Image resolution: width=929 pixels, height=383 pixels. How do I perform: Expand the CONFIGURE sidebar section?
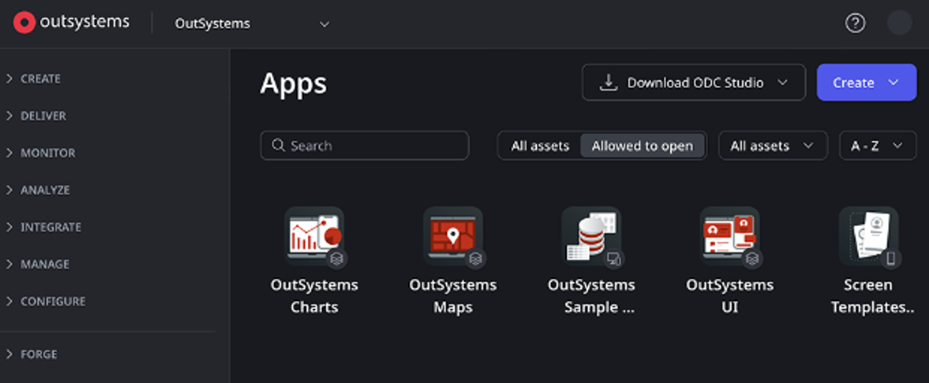coord(45,301)
